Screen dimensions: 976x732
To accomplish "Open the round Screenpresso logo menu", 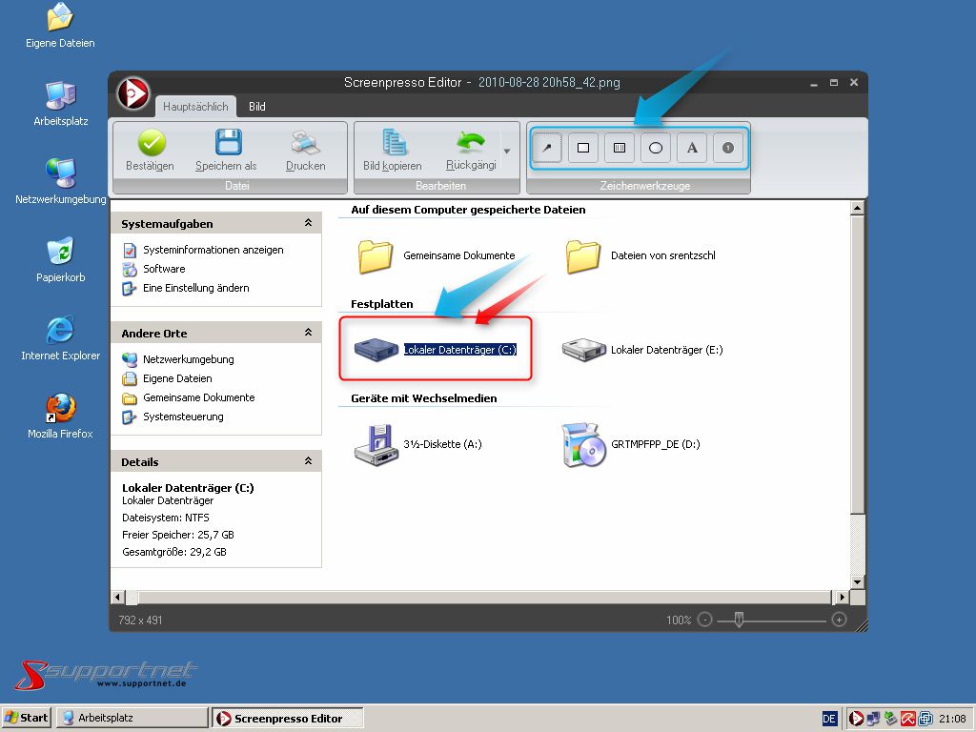I will coord(133,93).
